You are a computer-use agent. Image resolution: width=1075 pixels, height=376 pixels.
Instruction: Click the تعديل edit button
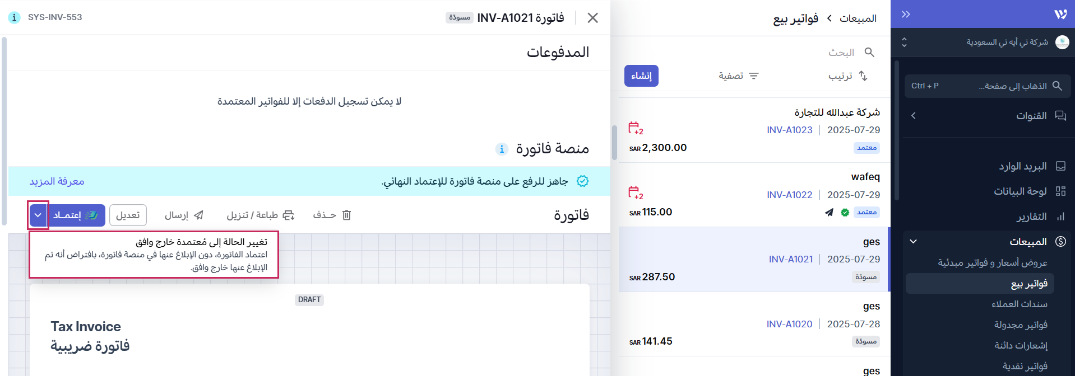tap(128, 215)
